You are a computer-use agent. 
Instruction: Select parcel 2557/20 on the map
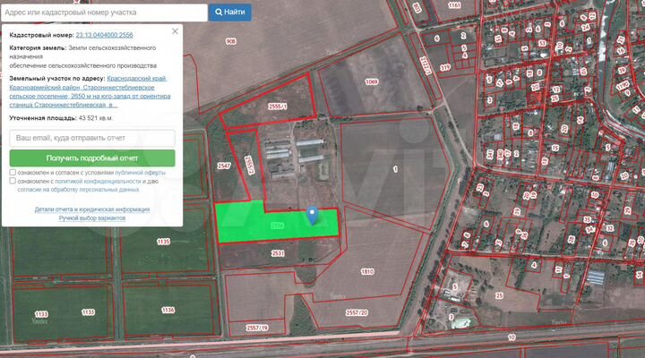[x=357, y=312]
